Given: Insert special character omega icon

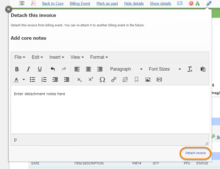Looking at the screenshot, I should pos(102,79).
